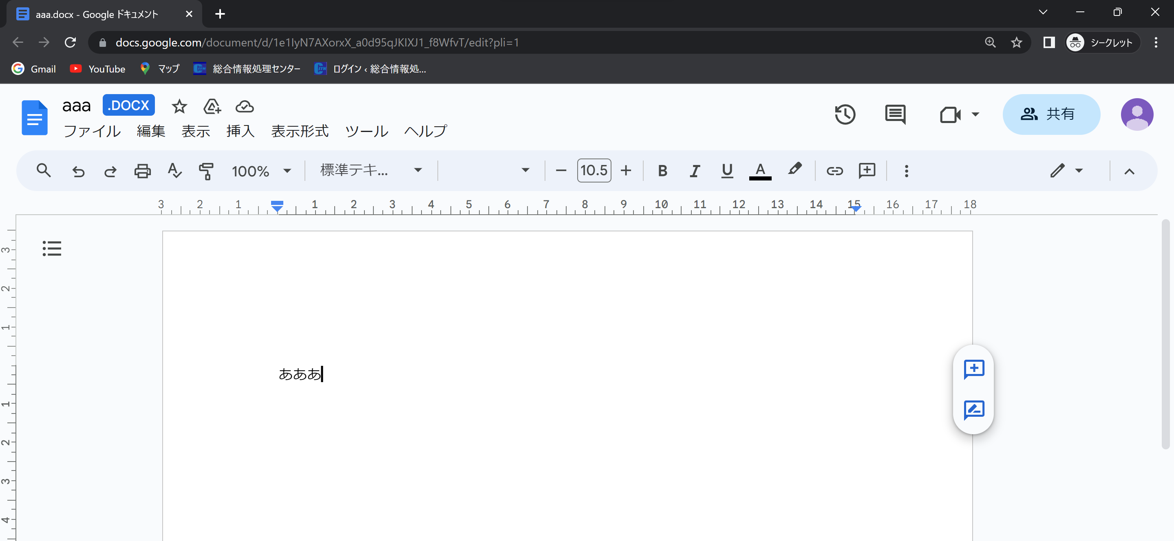Screen dimensions: 1174x541
Task: Click the right indent marker on ruler
Action: [856, 208]
